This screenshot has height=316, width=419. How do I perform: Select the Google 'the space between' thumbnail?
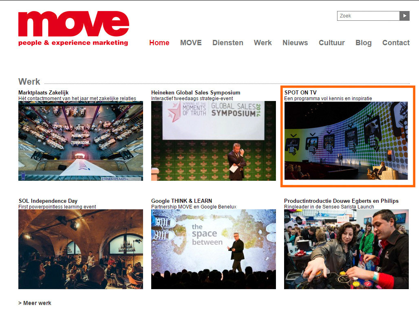tap(214, 249)
